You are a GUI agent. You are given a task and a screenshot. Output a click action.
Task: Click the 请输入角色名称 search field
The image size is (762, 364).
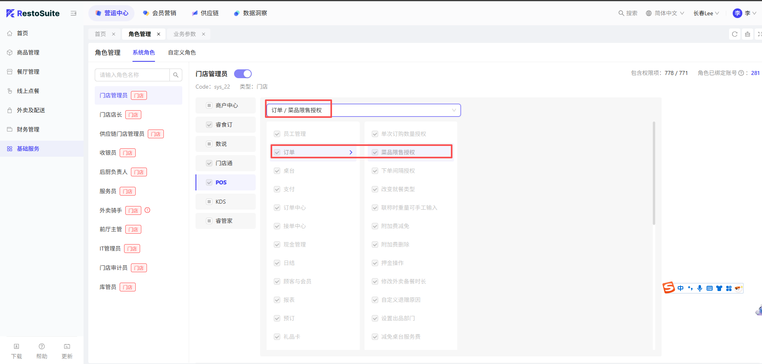[132, 75]
